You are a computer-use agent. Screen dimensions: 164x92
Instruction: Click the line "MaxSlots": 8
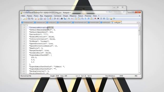coord(36,48)
